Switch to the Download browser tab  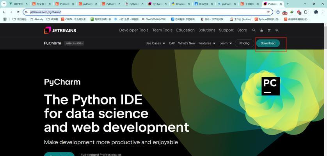181,4
